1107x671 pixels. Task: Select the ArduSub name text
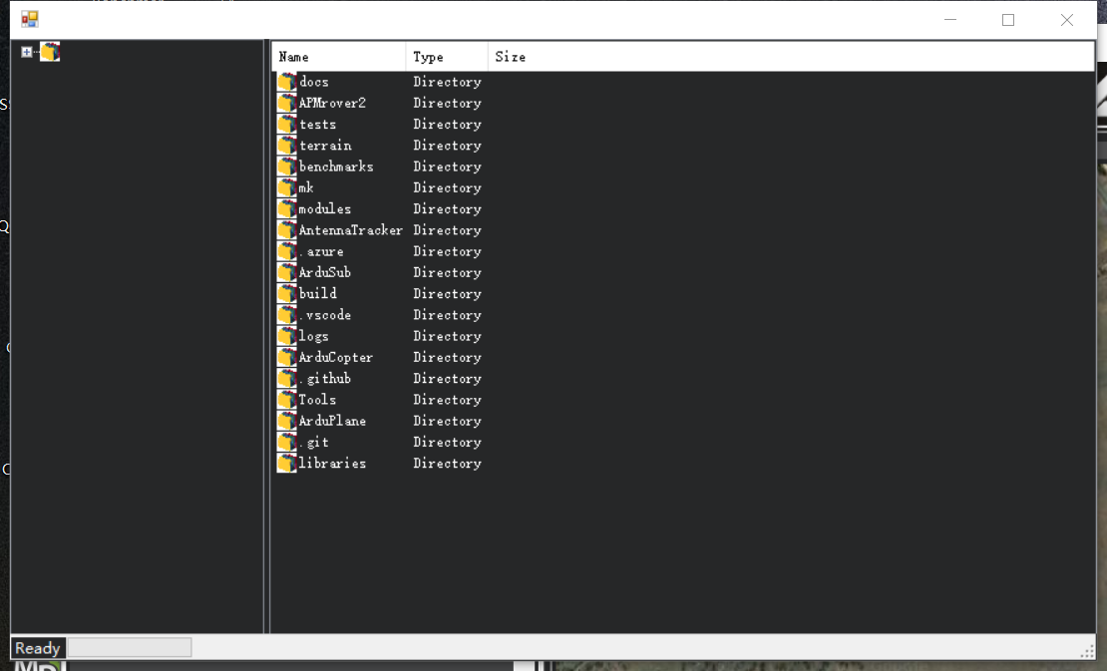(x=325, y=272)
